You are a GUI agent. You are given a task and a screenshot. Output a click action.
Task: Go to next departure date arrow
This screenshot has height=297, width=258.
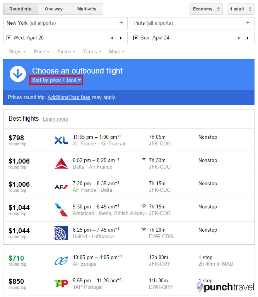121,38
